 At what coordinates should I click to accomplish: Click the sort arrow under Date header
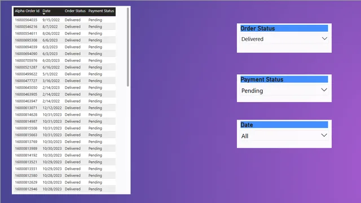pos(44,14)
